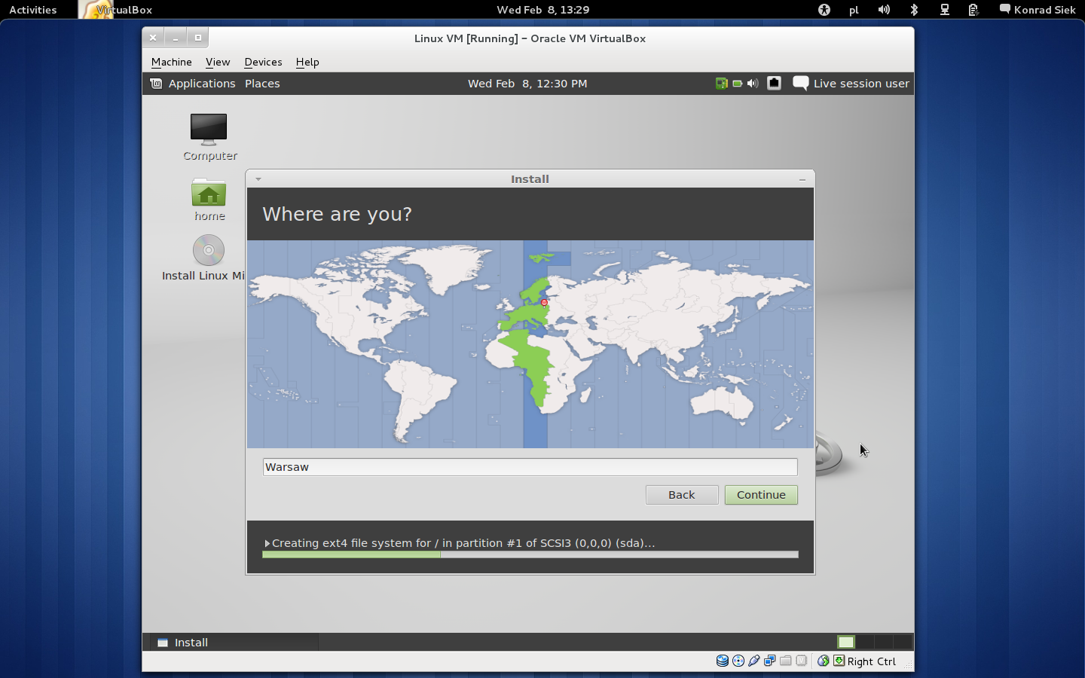Open the Live session user menu
The height and width of the screenshot is (678, 1085).
point(851,84)
